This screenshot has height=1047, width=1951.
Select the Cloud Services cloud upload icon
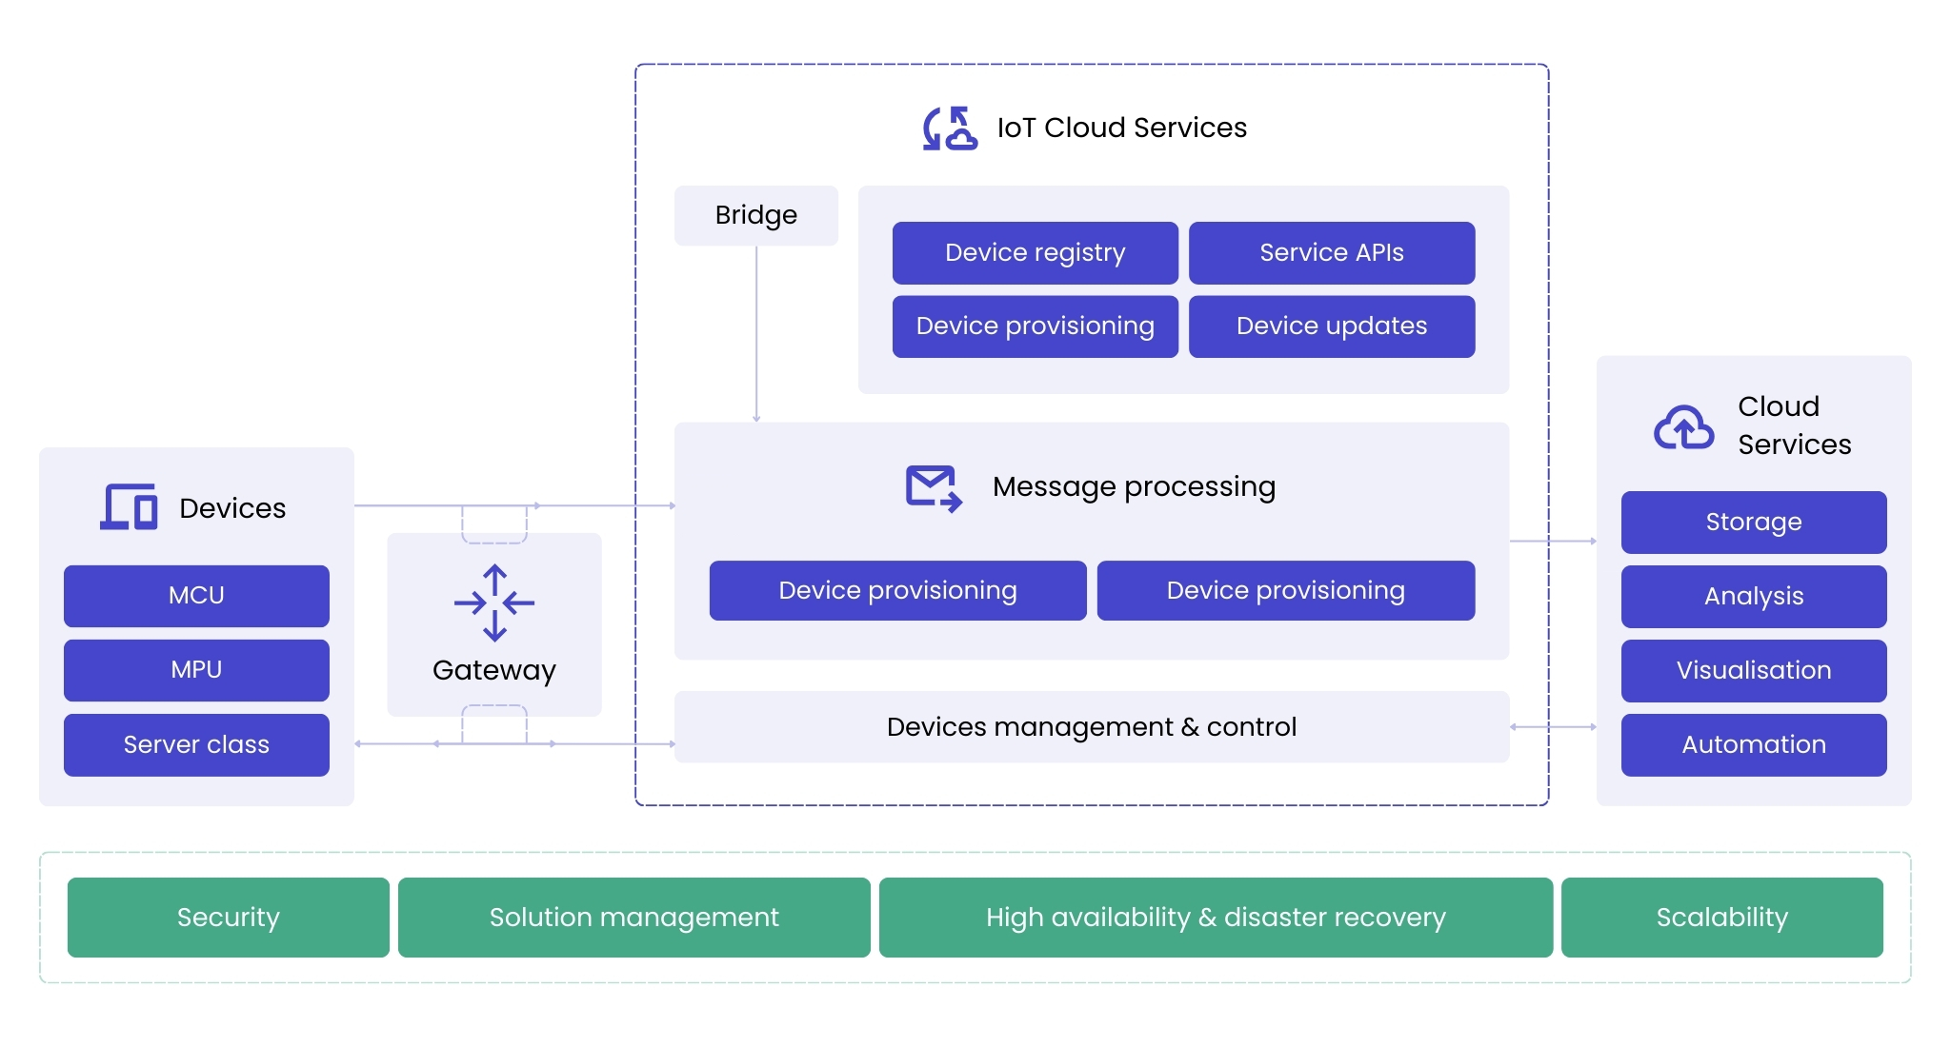tap(1683, 427)
